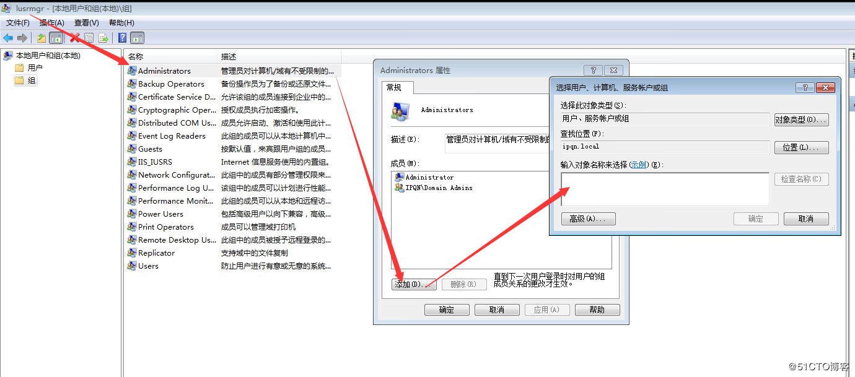Go up one level with folder icon
The image size is (855, 377).
pyautogui.click(x=42, y=38)
